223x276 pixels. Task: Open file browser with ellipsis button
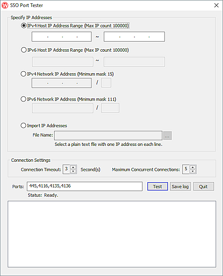[x=167, y=135]
